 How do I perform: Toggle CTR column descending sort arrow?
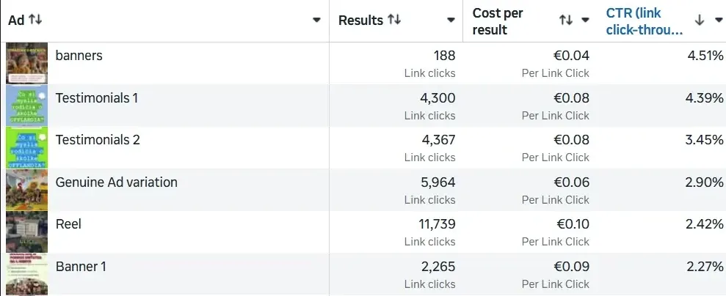click(700, 20)
